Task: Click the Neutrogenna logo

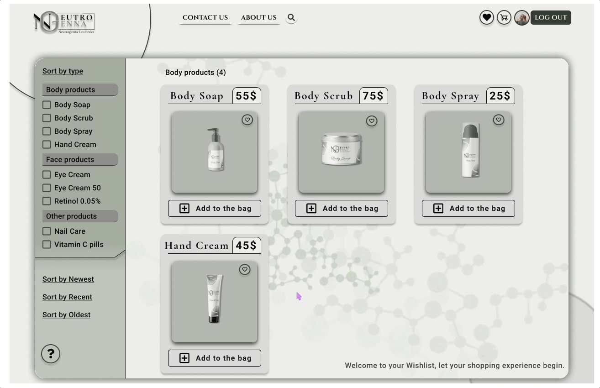Action: tap(64, 22)
